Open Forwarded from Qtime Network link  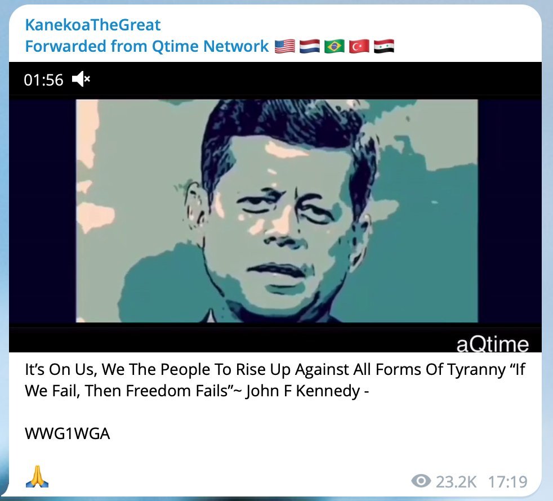click(147, 46)
